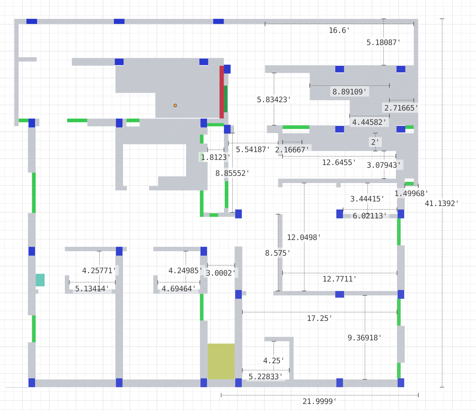Click the 4.25' dimension near bottom
Screen dimensions: 476x411
click(273, 360)
